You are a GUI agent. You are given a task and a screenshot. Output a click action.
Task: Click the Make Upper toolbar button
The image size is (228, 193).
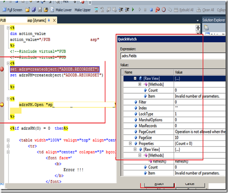coord(82,10)
